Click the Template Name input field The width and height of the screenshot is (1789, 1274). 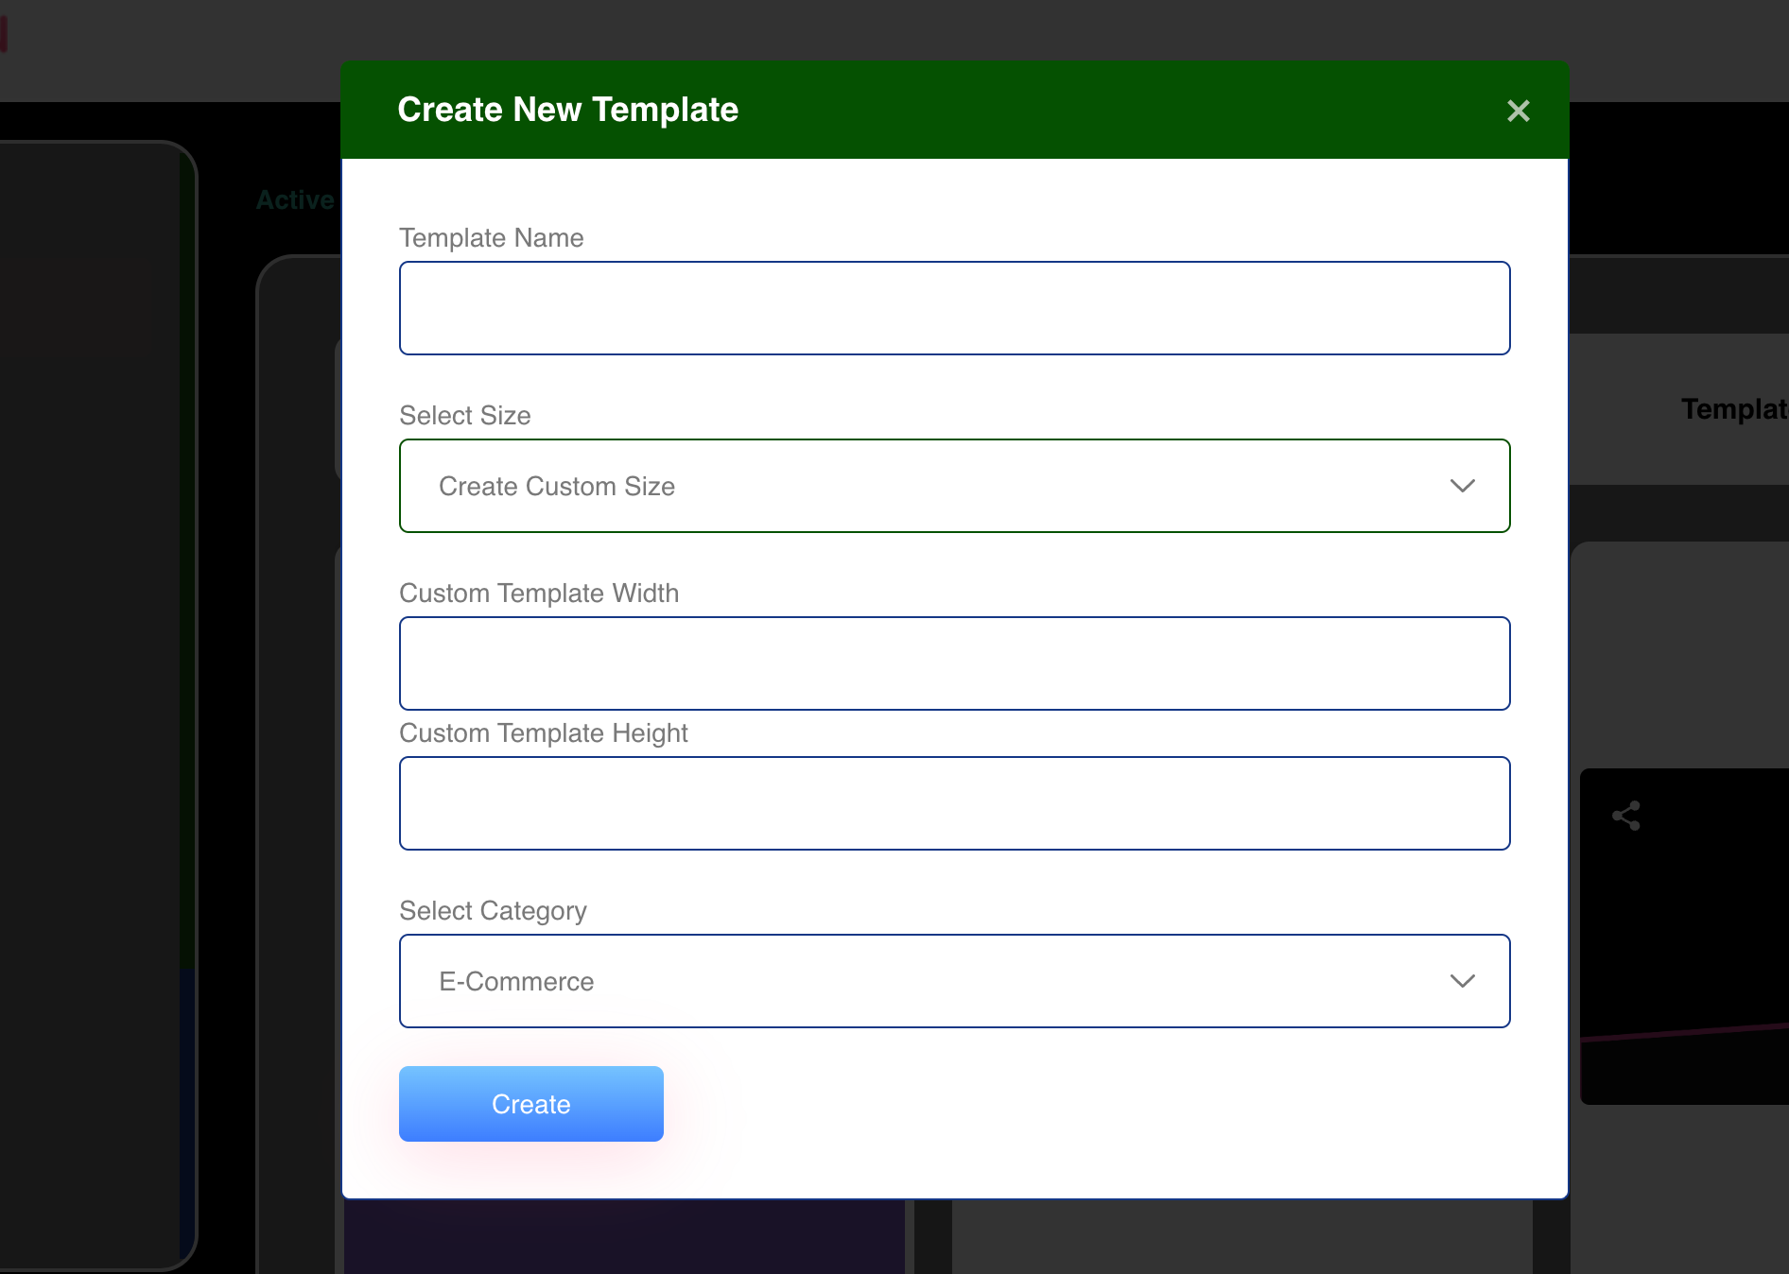point(954,308)
